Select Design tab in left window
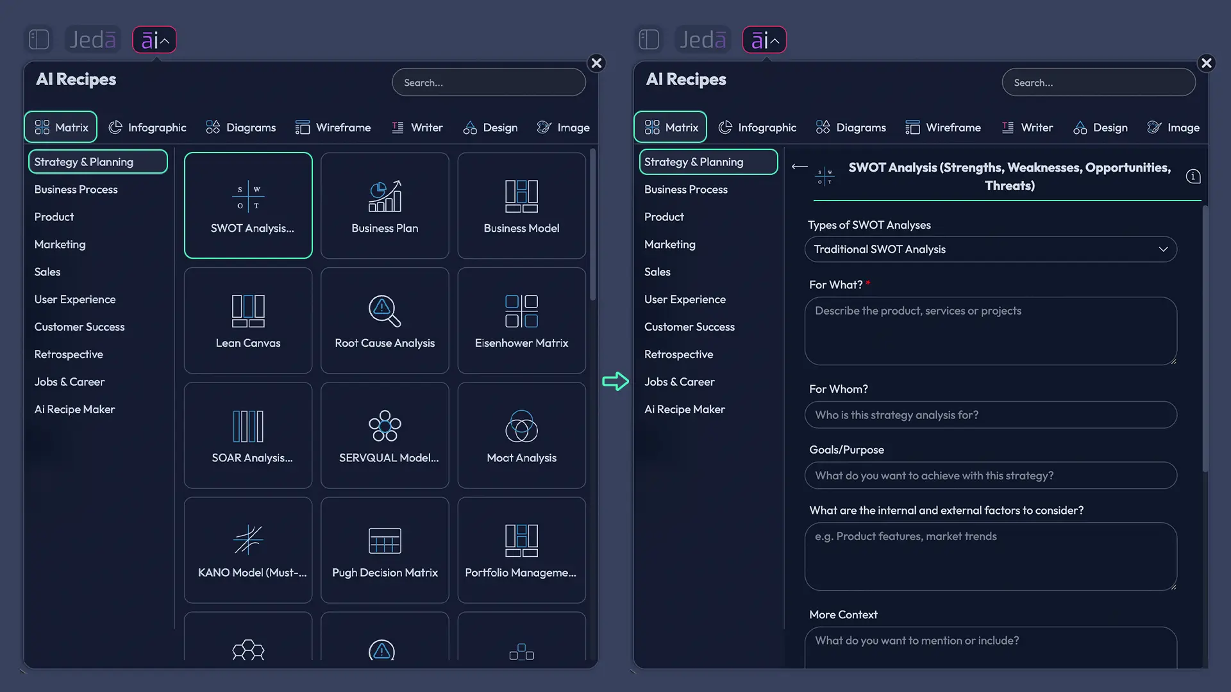 [x=490, y=128]
